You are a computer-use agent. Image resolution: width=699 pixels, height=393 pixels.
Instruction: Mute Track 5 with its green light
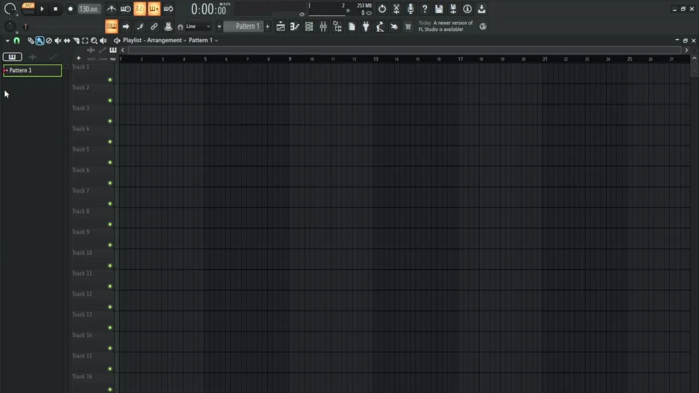[x=110, y=163]
